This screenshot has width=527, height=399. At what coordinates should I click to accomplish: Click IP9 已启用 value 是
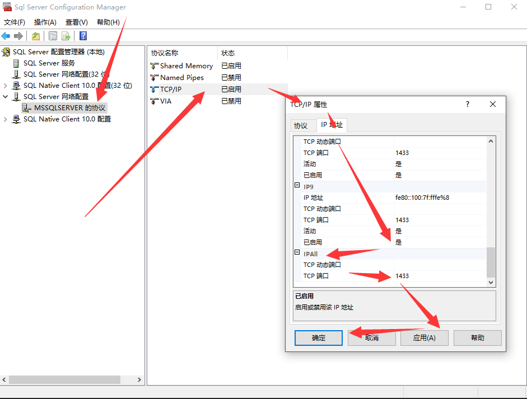click(x=440, y=242)
